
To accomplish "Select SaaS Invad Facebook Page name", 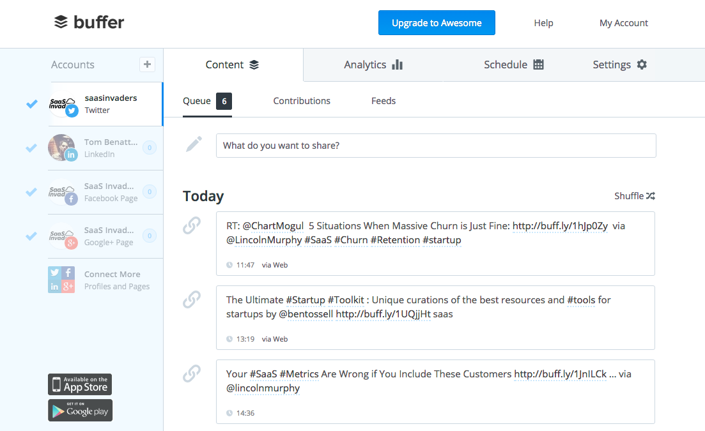I will [x=109, y=186].
